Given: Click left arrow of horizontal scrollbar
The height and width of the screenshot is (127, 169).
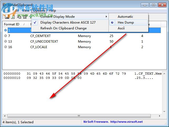Looking at the screenshot, I should [x=5, y=116].
